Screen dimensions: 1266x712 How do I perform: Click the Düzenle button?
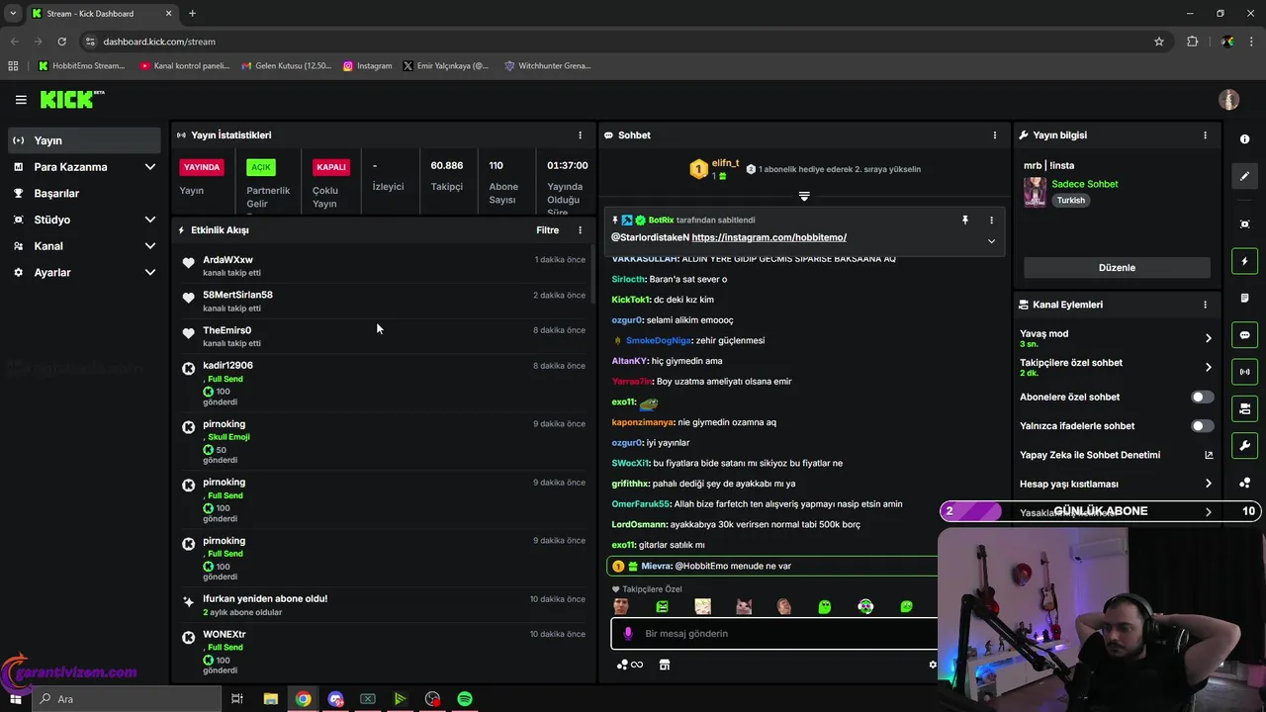[x=1117, y=268]
